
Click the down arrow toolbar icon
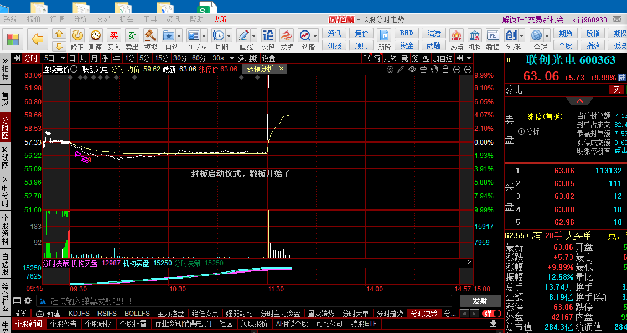point(59,46)
